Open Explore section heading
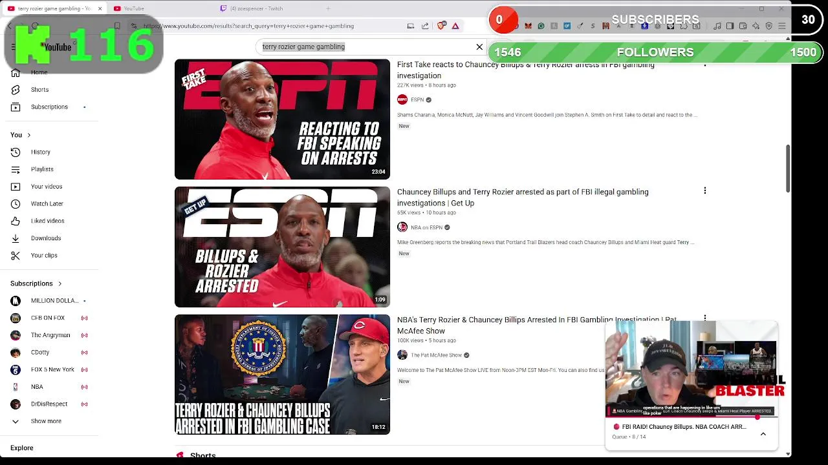Screen dimensions: 828x465 click(21, 448)
